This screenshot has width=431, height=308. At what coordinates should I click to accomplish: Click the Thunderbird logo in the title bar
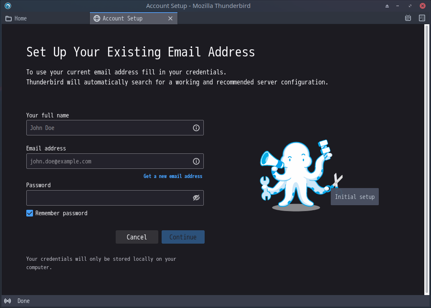[x=8, y=6]
